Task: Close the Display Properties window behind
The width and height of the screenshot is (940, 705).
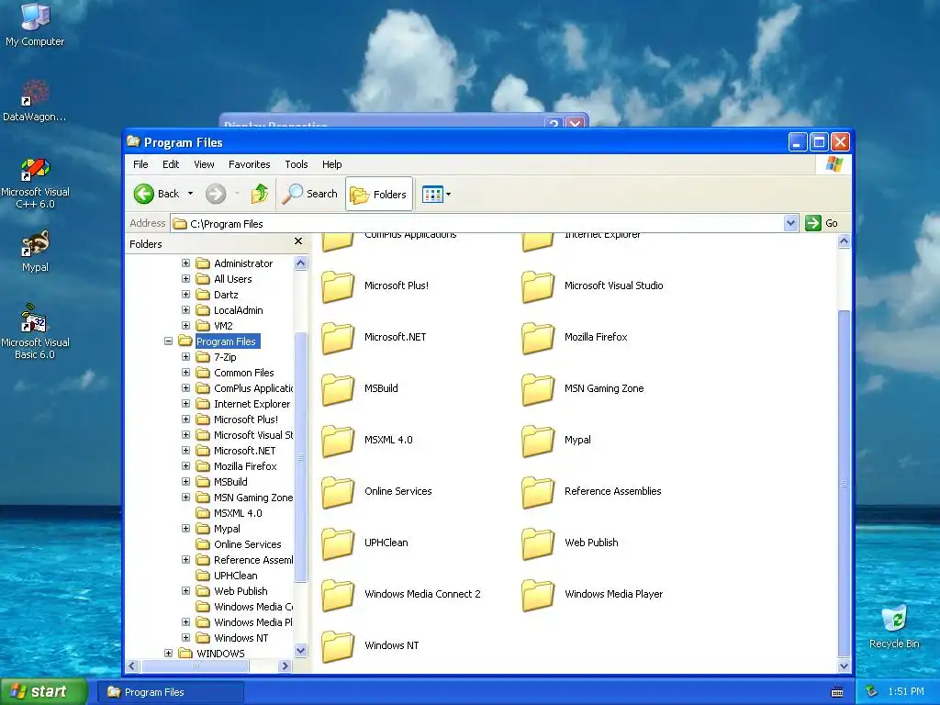Action: click(x=576, y=123)
